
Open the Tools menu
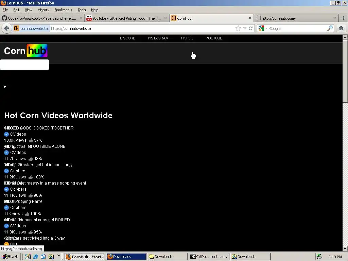click(x=82, y=10)
